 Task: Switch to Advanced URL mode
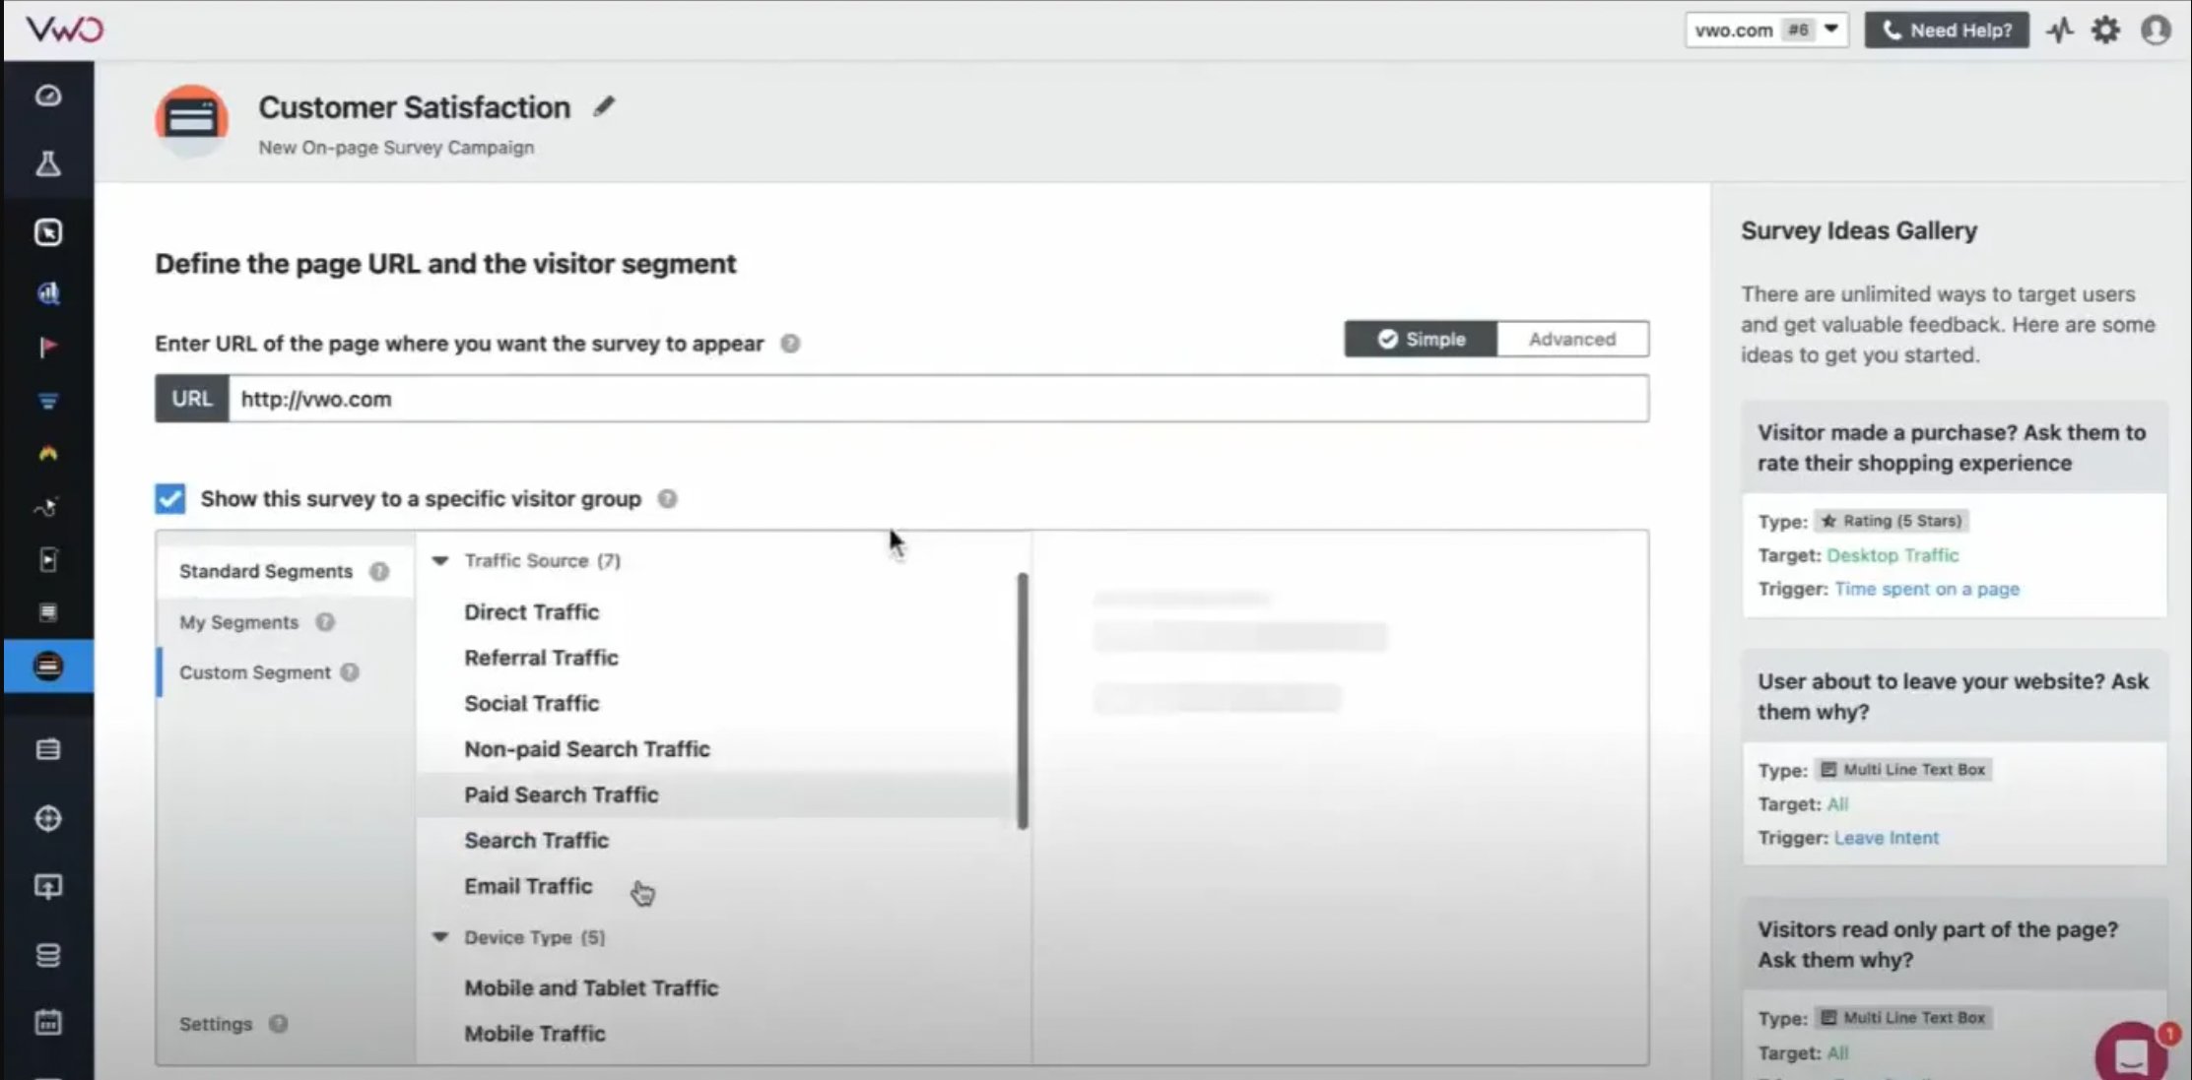pos(1572,338)
